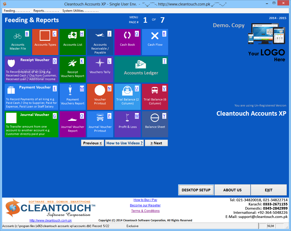Open How to Use Videos help
The height and width of the screenshot is (231, 291).
click(x=124, y=143)
